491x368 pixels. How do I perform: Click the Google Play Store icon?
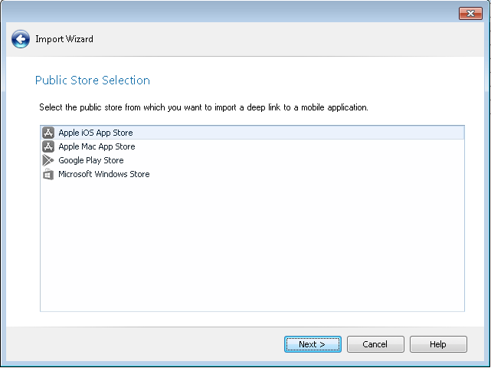coord(48,160)
